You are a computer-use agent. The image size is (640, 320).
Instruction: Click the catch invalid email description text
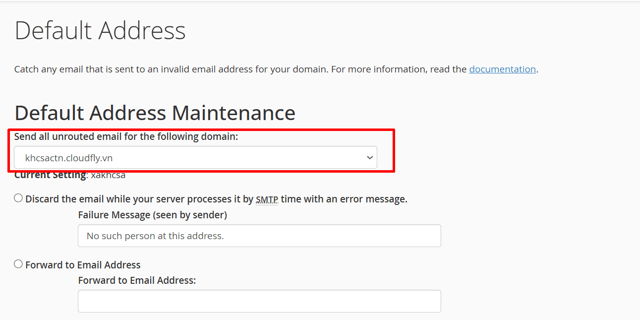coord(240,69)
